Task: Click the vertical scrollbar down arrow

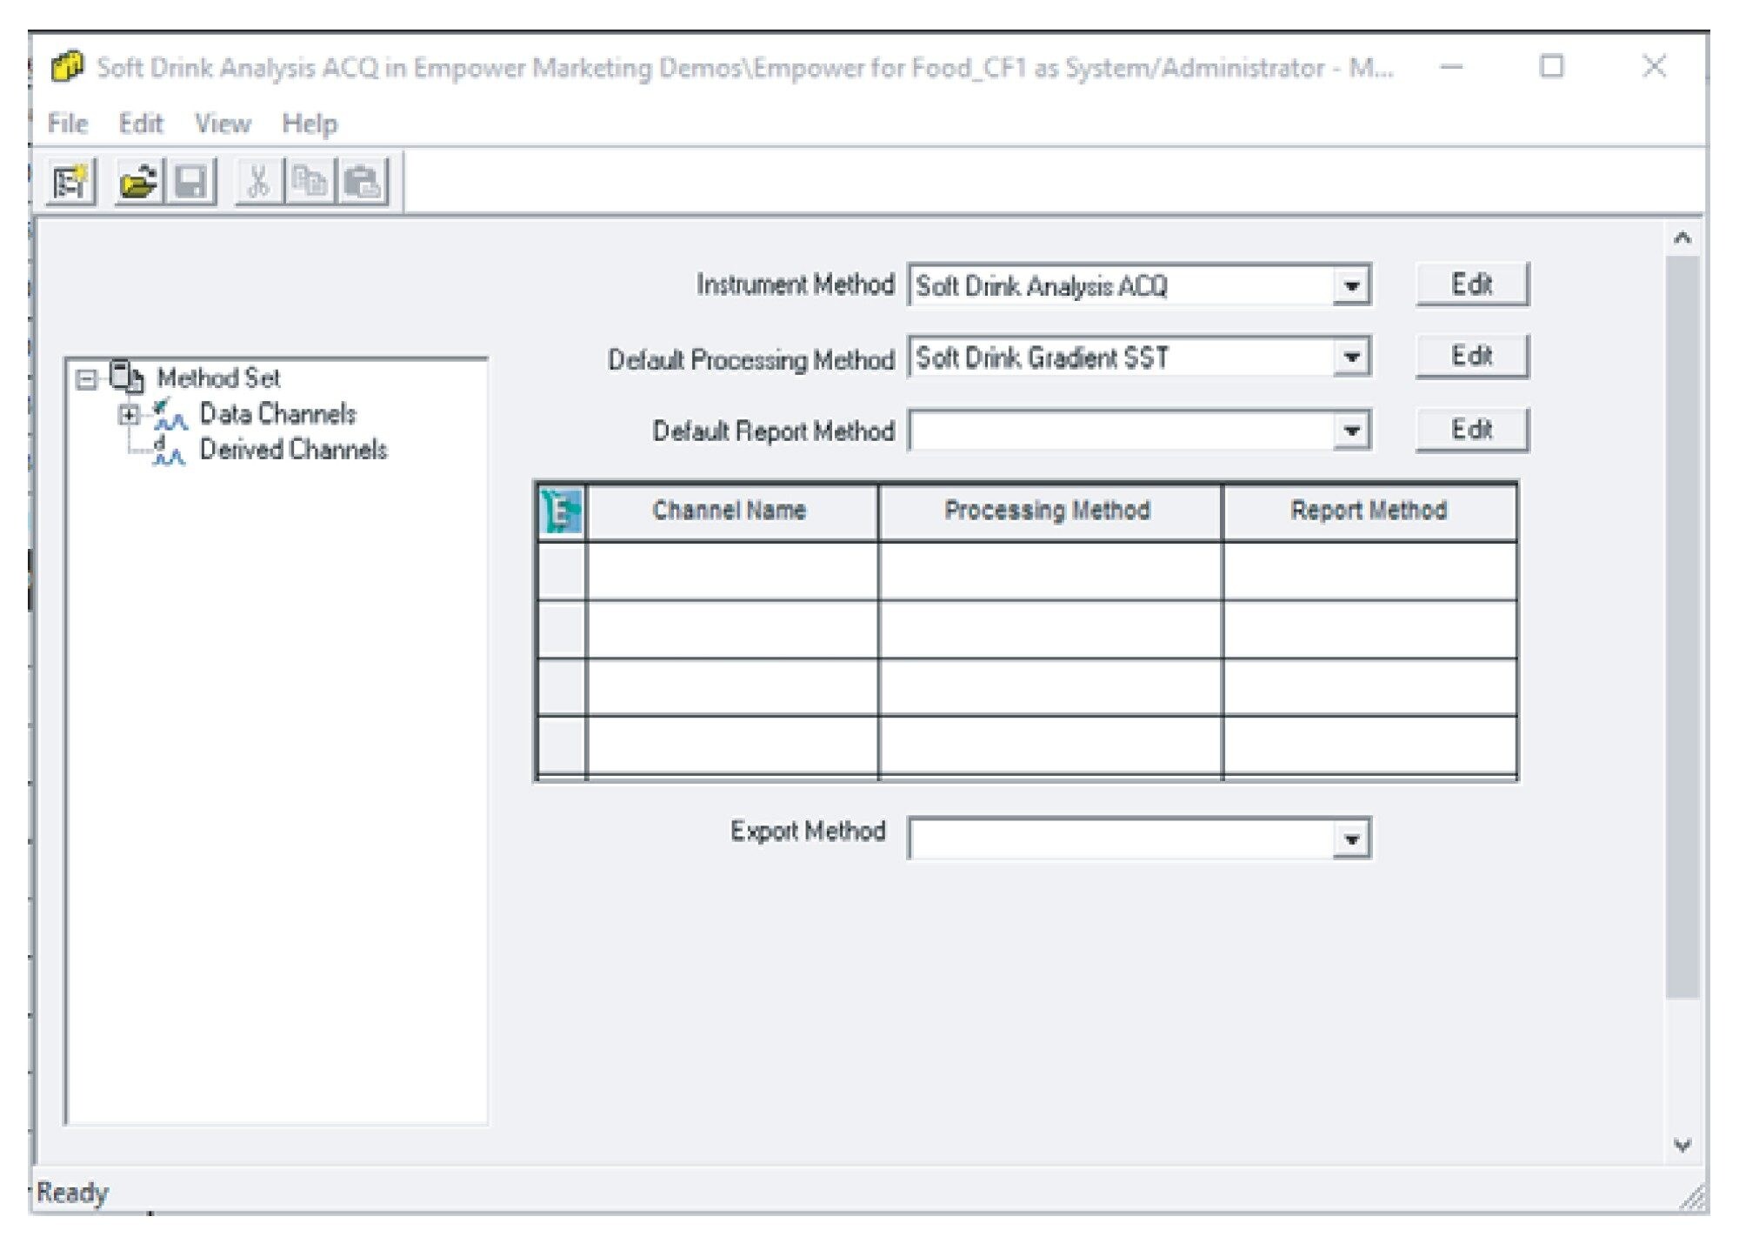Action: click(1682, 1146)
